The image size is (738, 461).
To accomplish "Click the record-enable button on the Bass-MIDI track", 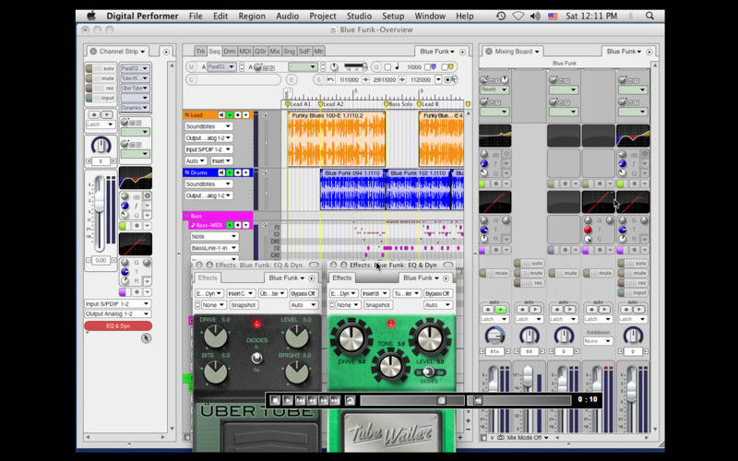I will (238, 225).
